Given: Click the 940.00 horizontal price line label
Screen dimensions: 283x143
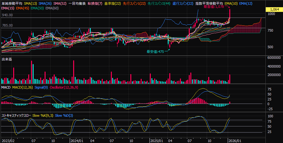Looking at the screenshot, I should (x=7, y=15).
